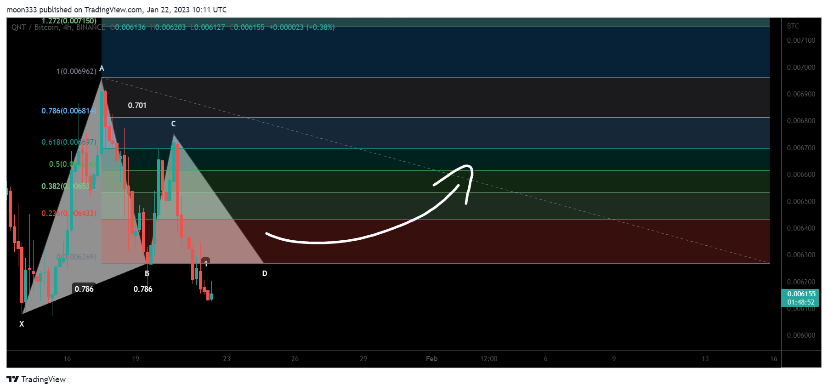Click the high value H0.006203
The height and width of the screenshot is (390, 828).
(168, 28)
